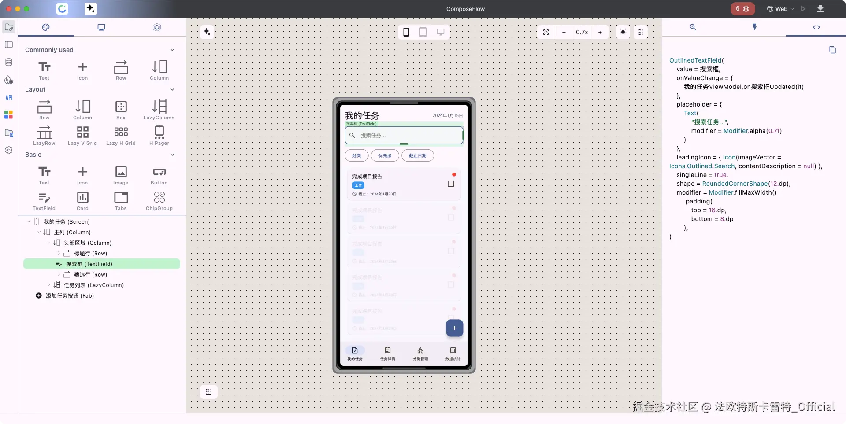The height and width of the screenshot is (424, 846).
Task: Click the 优先级 filter chip
Action: click(x=385, y=155)
